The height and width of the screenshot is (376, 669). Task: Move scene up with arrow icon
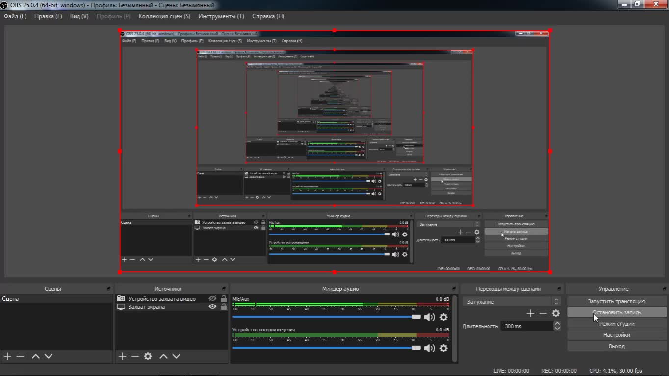coord(35,356)
